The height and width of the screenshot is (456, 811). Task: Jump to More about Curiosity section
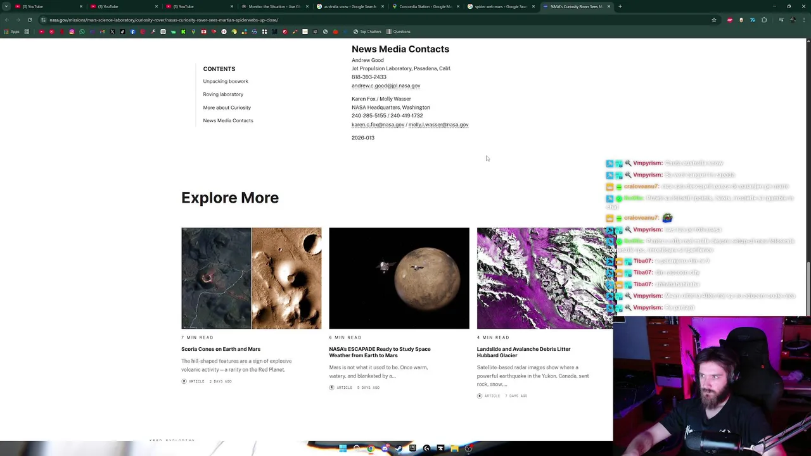coord(227,108)
